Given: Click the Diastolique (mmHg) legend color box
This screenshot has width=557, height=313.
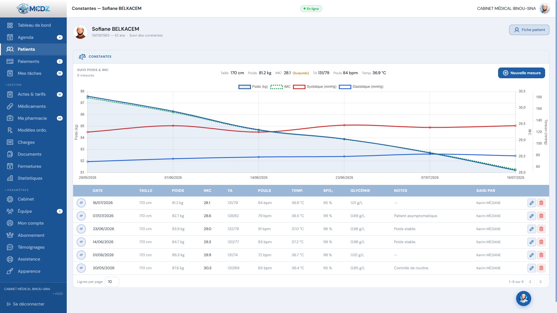Looking at the screenshot, I should (x=345, y=87).
